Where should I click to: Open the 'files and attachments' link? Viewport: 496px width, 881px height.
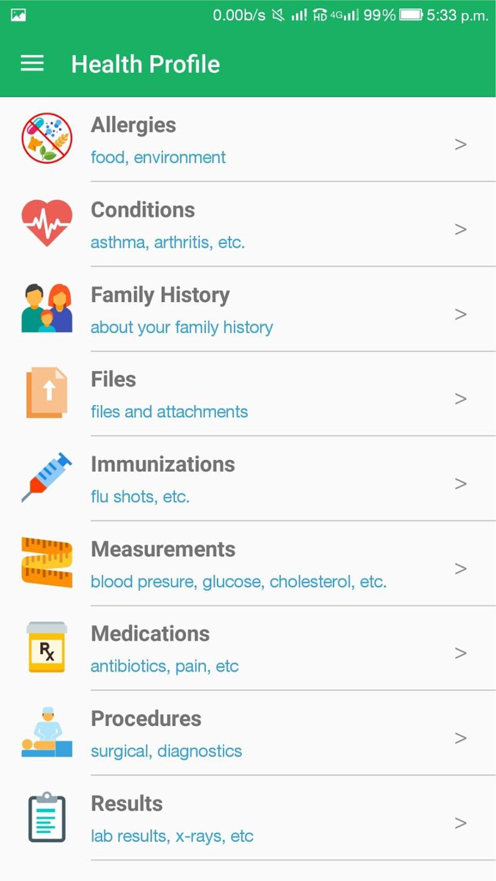[x=169, y=412]
